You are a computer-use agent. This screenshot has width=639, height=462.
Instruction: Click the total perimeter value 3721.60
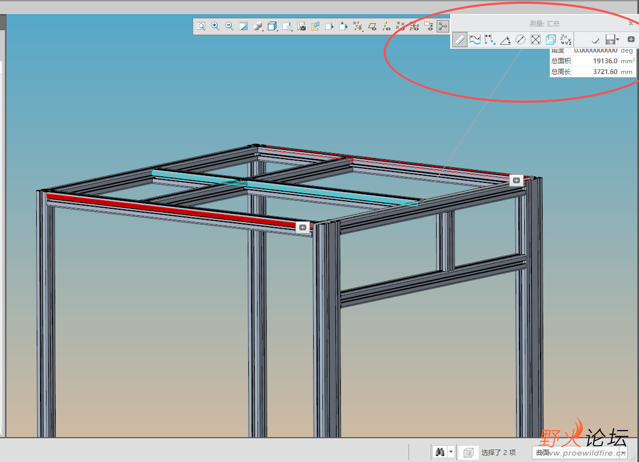[x=605, y=72]
